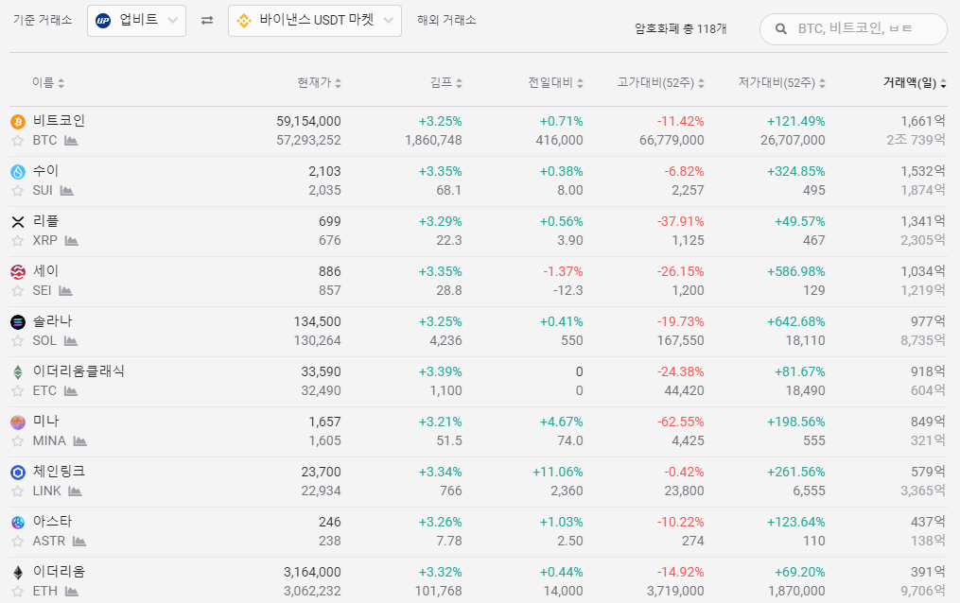Open the BTC mini chart icon

pyautogui.click(x=71, y=141)
